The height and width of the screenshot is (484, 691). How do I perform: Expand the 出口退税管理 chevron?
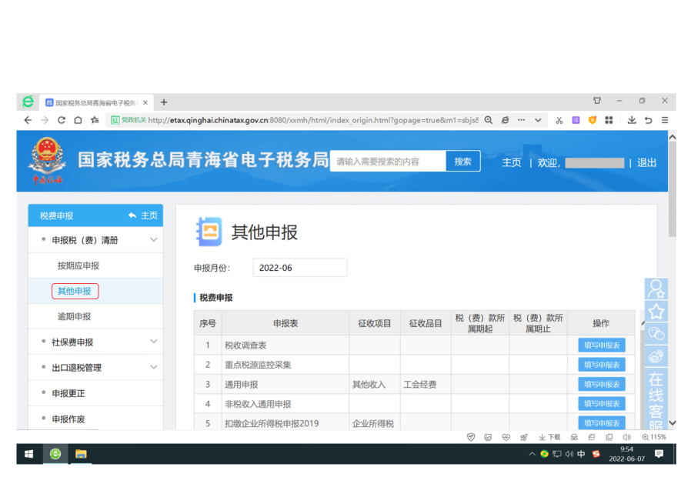pyautogui.click(x=153, y=367)
